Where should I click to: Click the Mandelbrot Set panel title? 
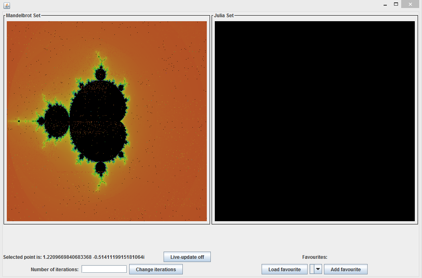coord(23,16)
